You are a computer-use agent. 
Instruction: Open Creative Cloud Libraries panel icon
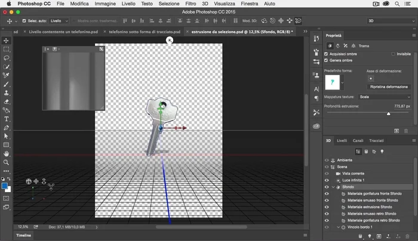click(x=316, y=126)
